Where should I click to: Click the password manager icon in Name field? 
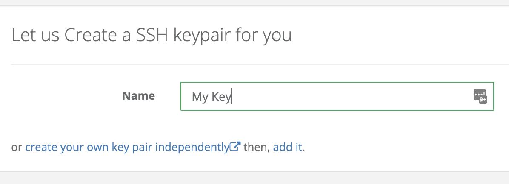[x=480, y=96]
